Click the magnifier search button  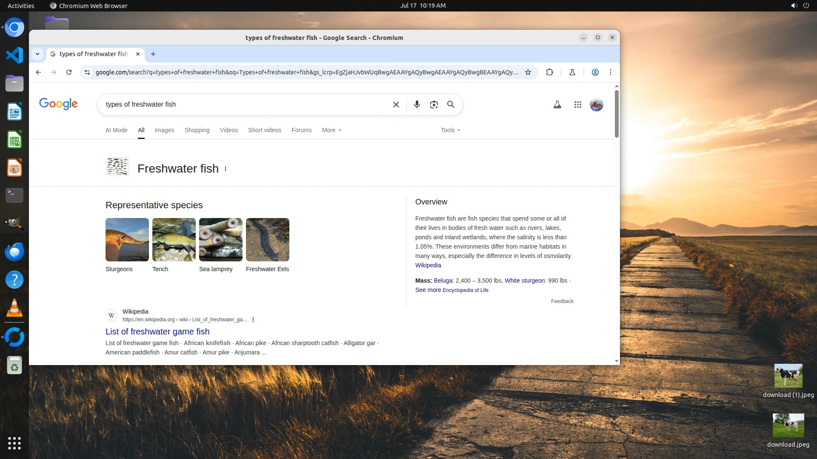[451, 105]
